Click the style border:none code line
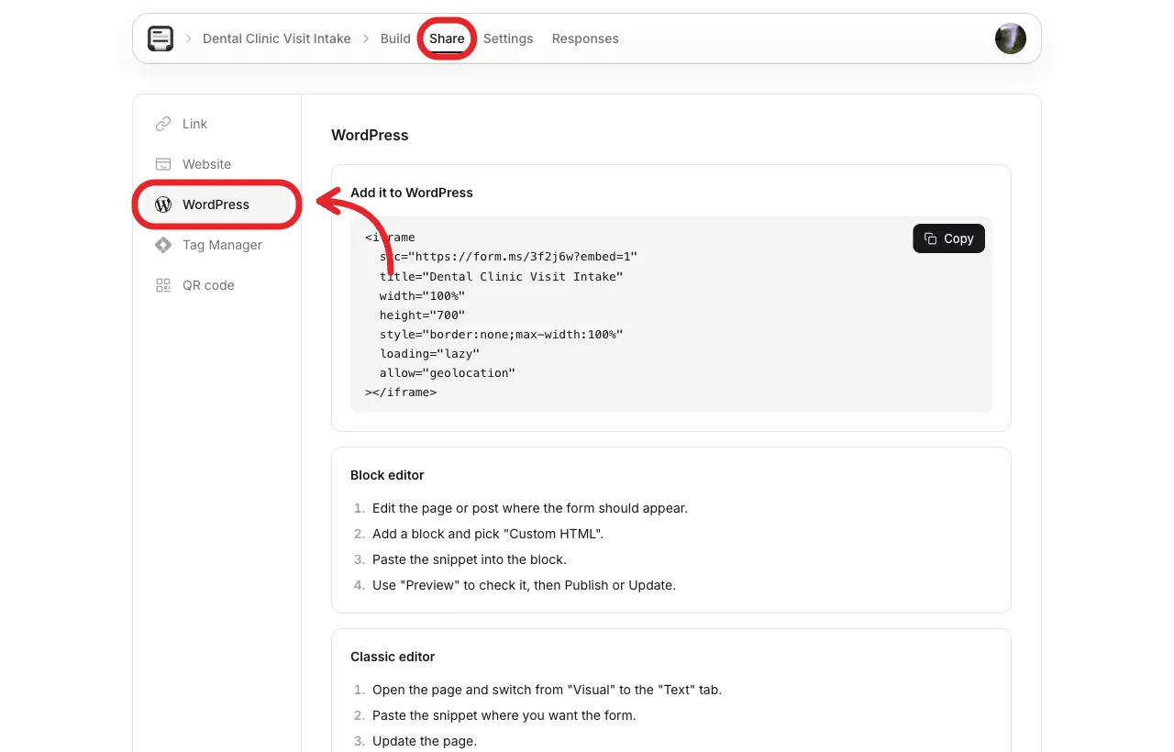1174x752 pixels. [x=501, y=334]
